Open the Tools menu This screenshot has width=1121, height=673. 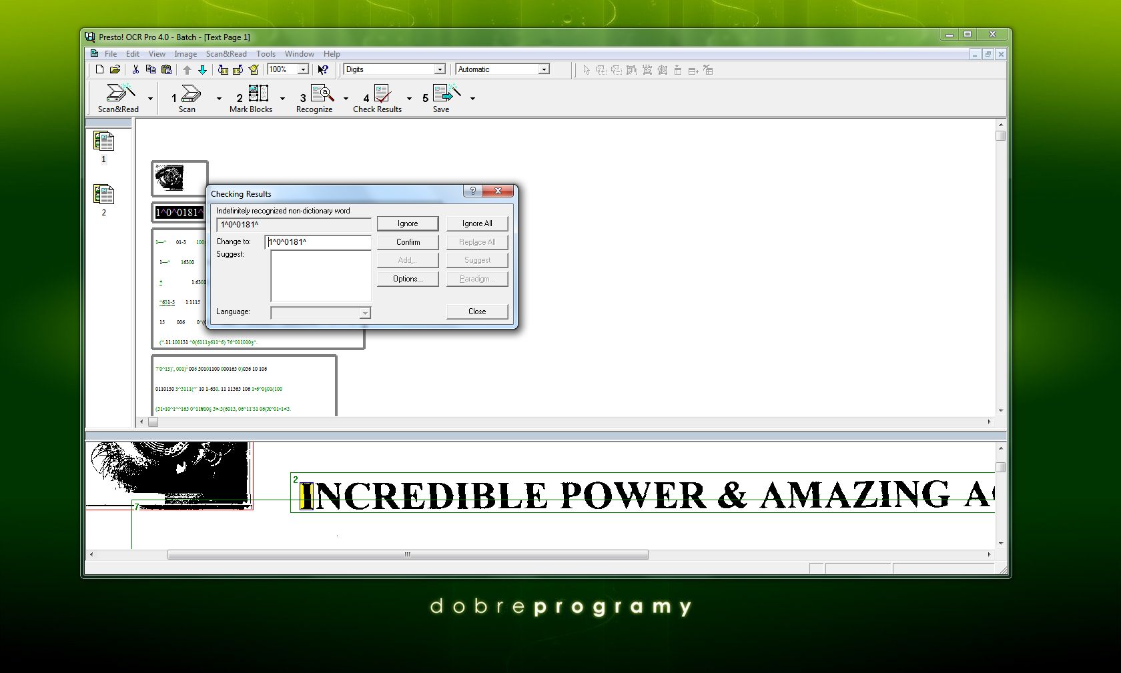[x=266, y=54]
